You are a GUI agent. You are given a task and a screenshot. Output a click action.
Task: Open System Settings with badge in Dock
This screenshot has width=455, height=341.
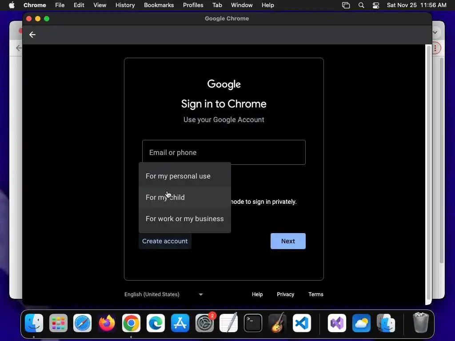204,323
